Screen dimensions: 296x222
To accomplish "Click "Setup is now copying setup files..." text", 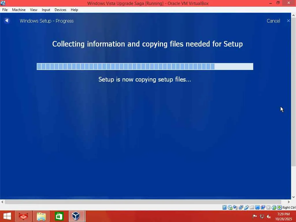I will 145,79.
